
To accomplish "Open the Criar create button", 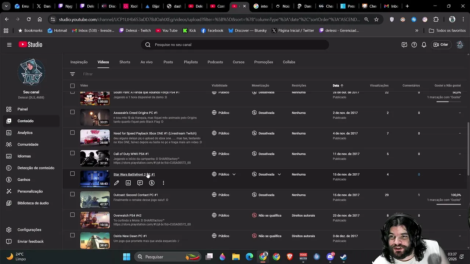I will coord(441,45).
